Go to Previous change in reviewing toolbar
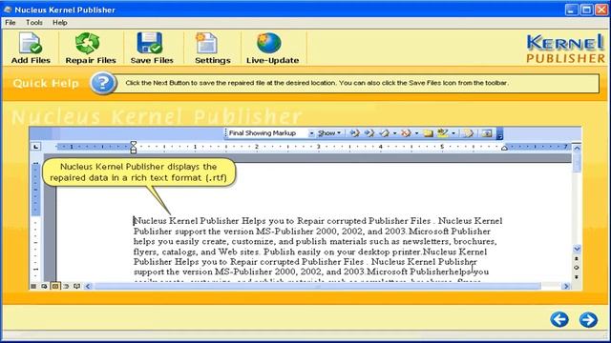The width and height of the screenshot is (611, 343). click(354, 133)
